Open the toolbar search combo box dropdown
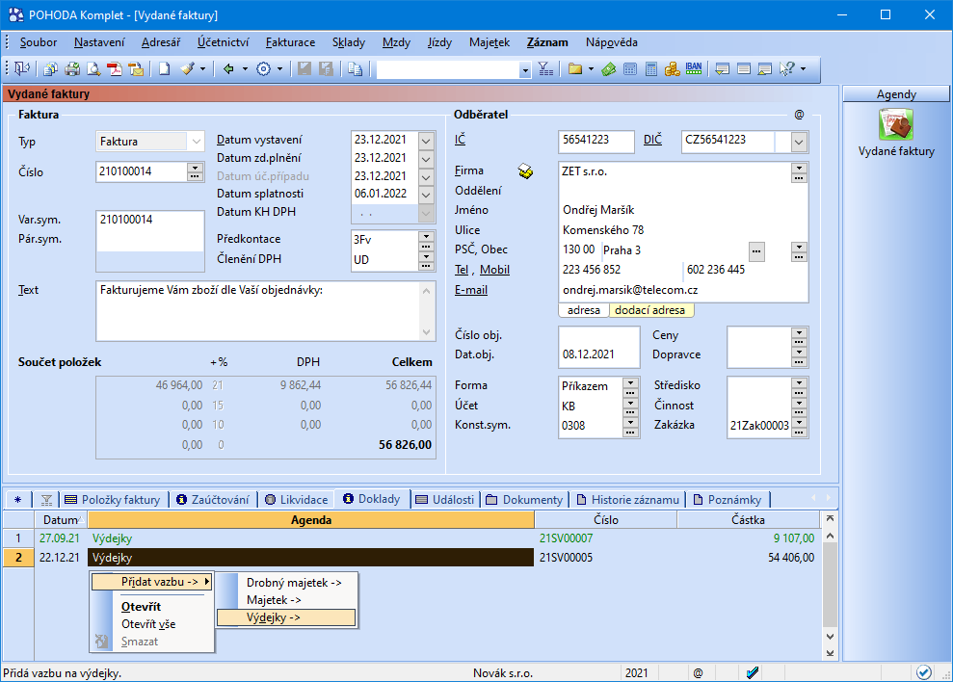This screenshot has height=682, width=953. 525,70
